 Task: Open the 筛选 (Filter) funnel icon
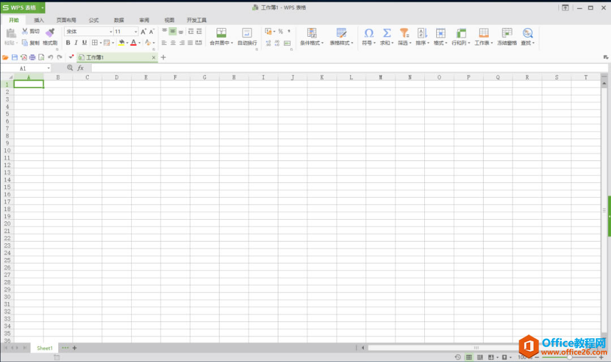[x=403, y=33]
